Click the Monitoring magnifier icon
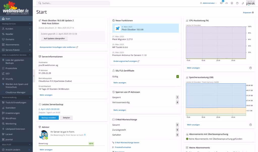 point(3,124)
